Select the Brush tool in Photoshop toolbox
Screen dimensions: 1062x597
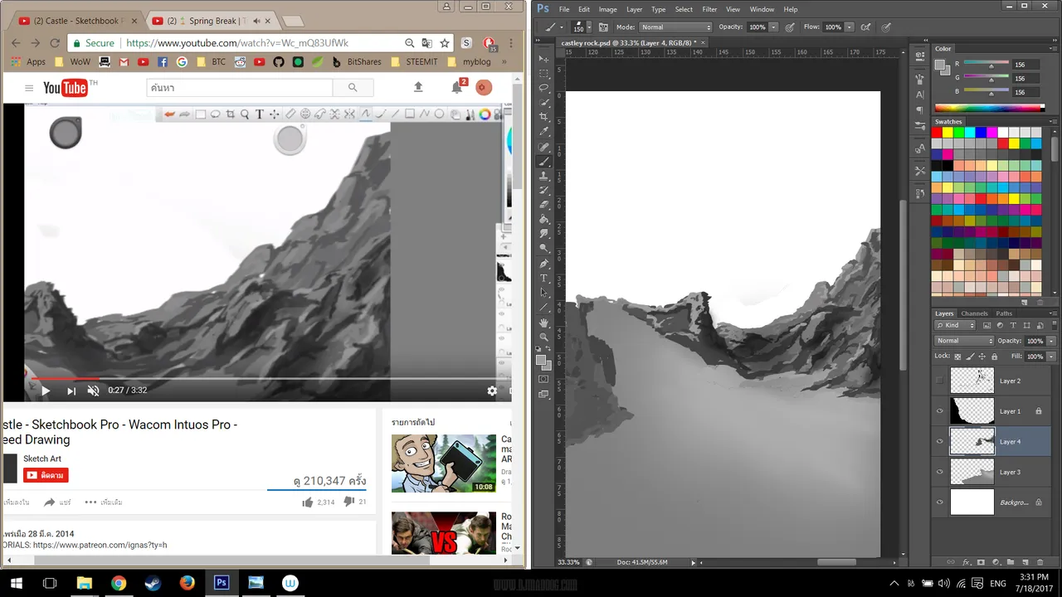pyautogui.click(x=544, y=161)
